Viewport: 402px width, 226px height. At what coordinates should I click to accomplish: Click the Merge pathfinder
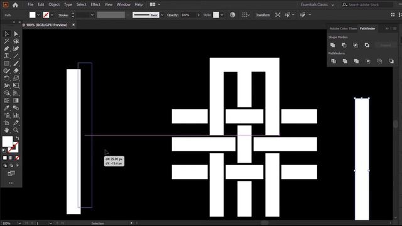[356, 62]
